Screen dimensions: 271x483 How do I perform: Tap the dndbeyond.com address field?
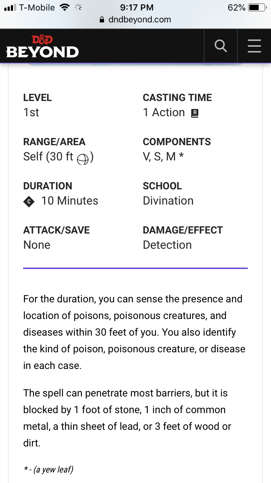pos(139,20)
